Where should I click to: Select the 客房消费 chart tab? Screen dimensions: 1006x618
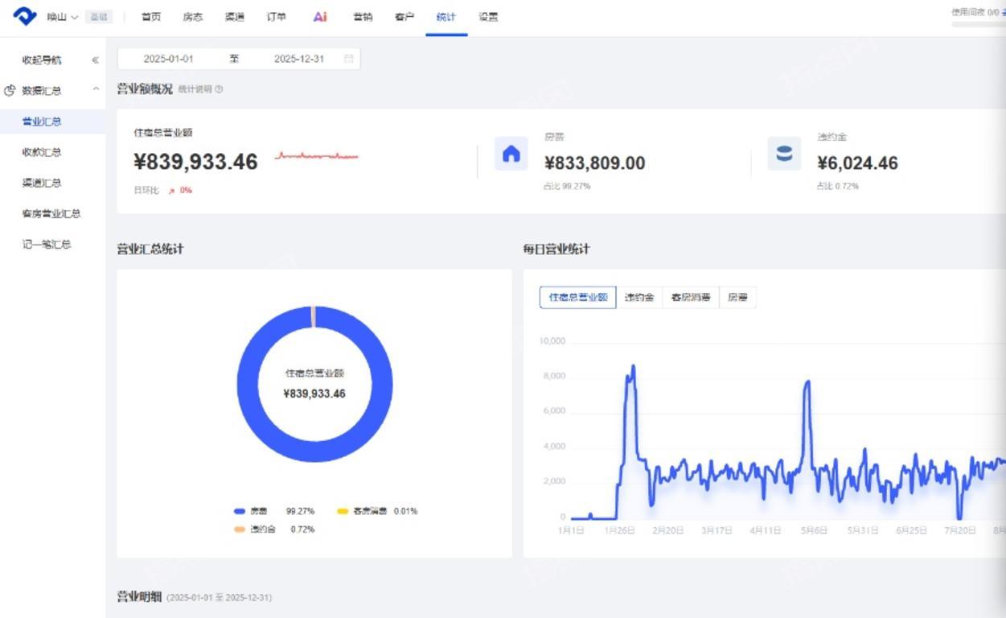(691, 297)
